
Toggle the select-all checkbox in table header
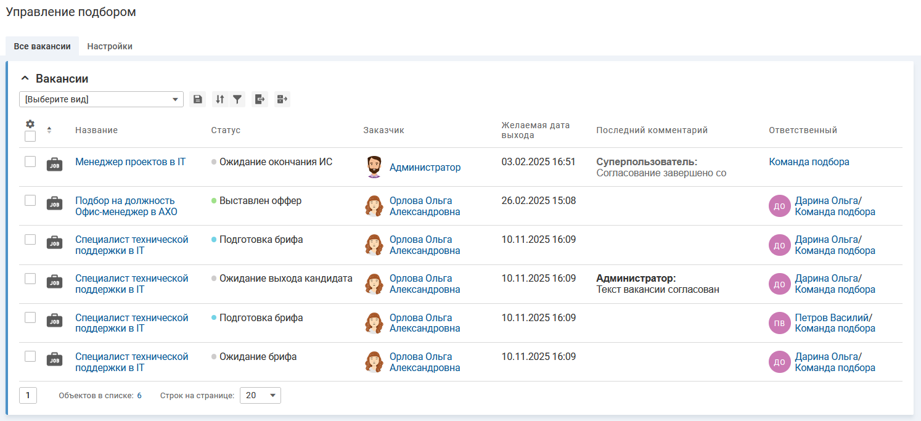point(30,136)
